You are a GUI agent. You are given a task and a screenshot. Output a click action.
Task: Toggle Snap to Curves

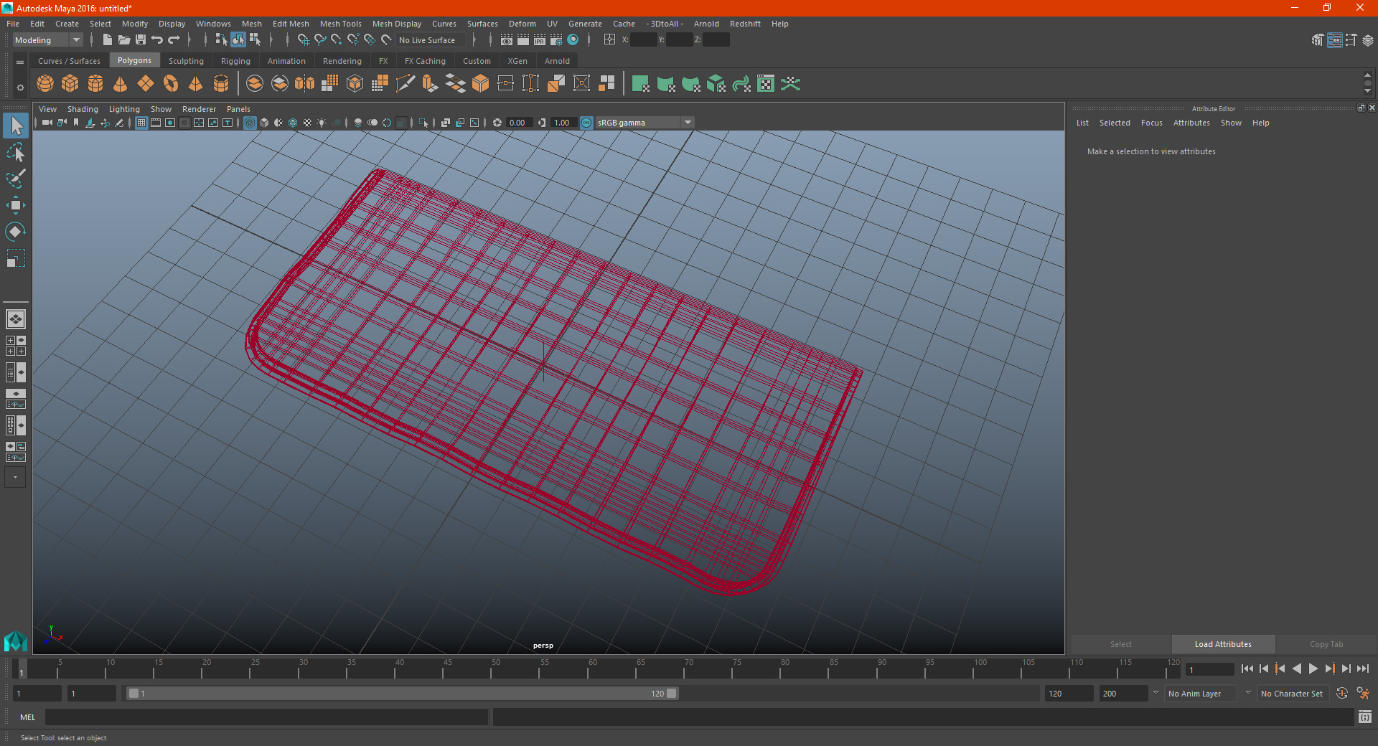(x=320, y=39)
